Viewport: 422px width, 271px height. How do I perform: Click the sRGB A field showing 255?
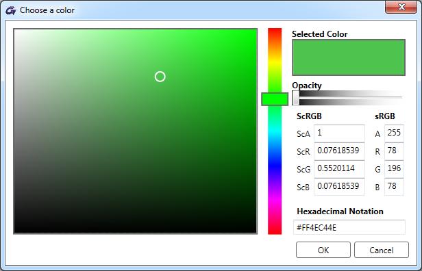pyautogui.click(x=394, y=133)
